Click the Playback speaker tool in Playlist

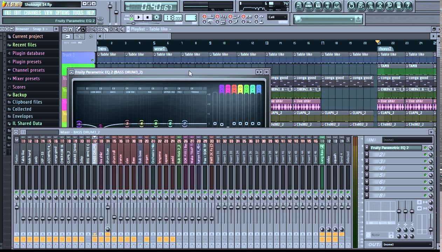(122, 29)
